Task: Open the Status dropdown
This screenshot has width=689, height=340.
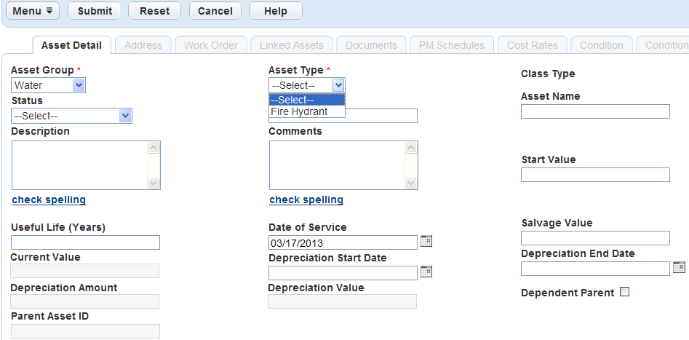Action: click(x=125, y=115)
